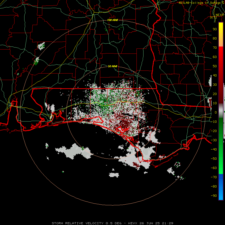This screenshot has height=225, width=225.
Task: Click the 80 value on velocity scale
Action: pyautogui.click(x=215, y=38)
